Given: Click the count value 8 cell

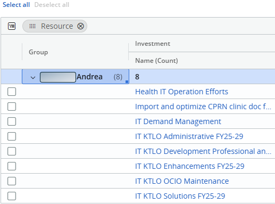Looking at the screenshot, I should pyautogui.click(x=137, y=77).
